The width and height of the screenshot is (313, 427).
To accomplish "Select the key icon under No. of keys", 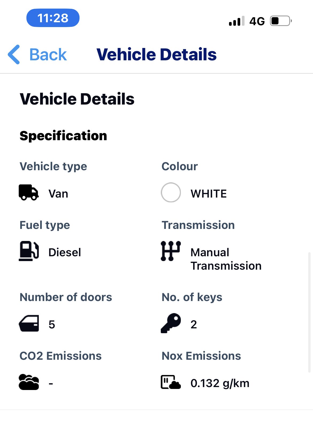I will tap(171, 324).
